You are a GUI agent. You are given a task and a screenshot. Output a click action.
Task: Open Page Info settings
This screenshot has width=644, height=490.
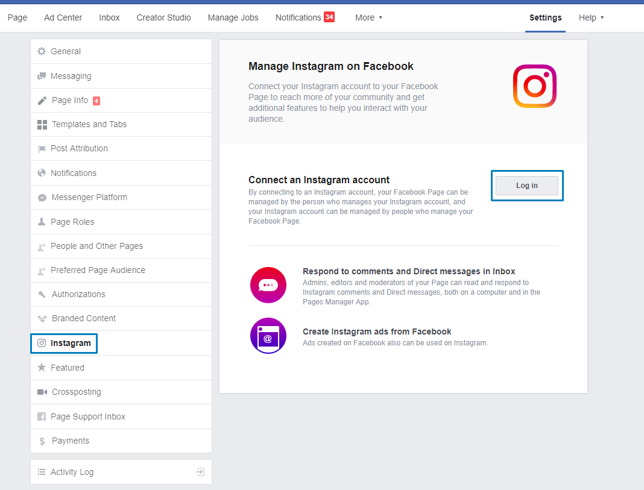click(x=121, y=101)
